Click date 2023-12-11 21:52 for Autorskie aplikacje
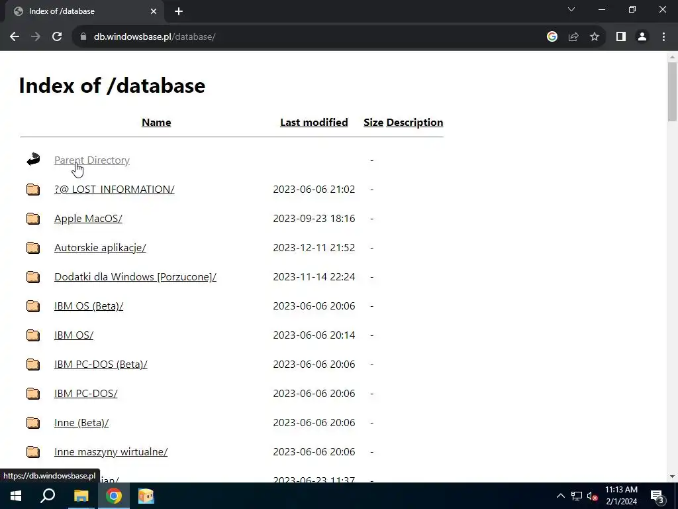678x509 pixels. [314, 248]
